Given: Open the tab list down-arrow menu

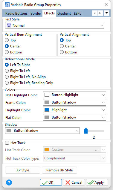Looking at the screenshot, I should (x=106, y=13).
